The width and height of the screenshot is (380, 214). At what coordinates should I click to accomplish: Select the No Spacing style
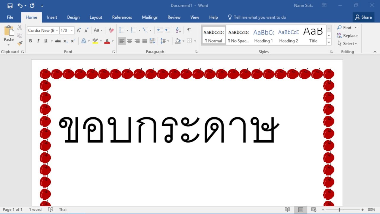click(x=238, y=35)
